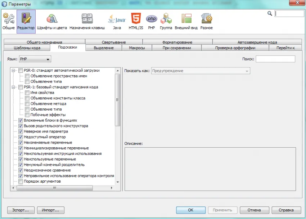Open the Группа (Team) settings icon
Viewport: 306px width, 219px height.
[166, 21]
